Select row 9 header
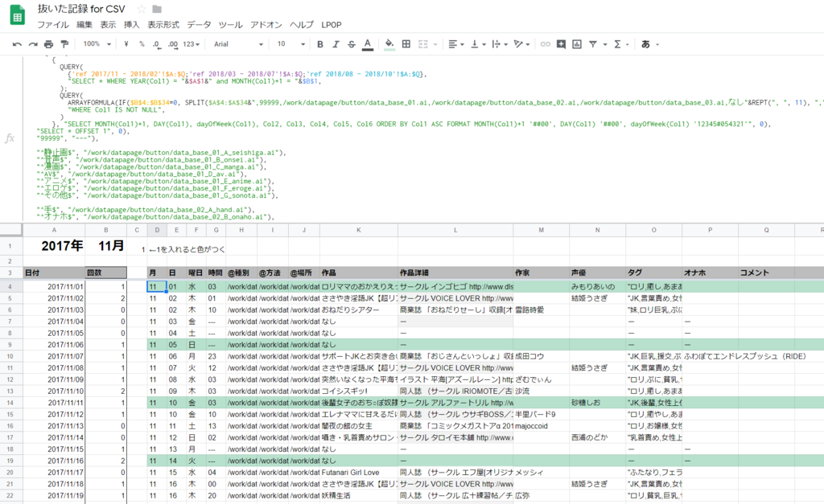Viewport: 824px width, 504px height. pos(10,345)
